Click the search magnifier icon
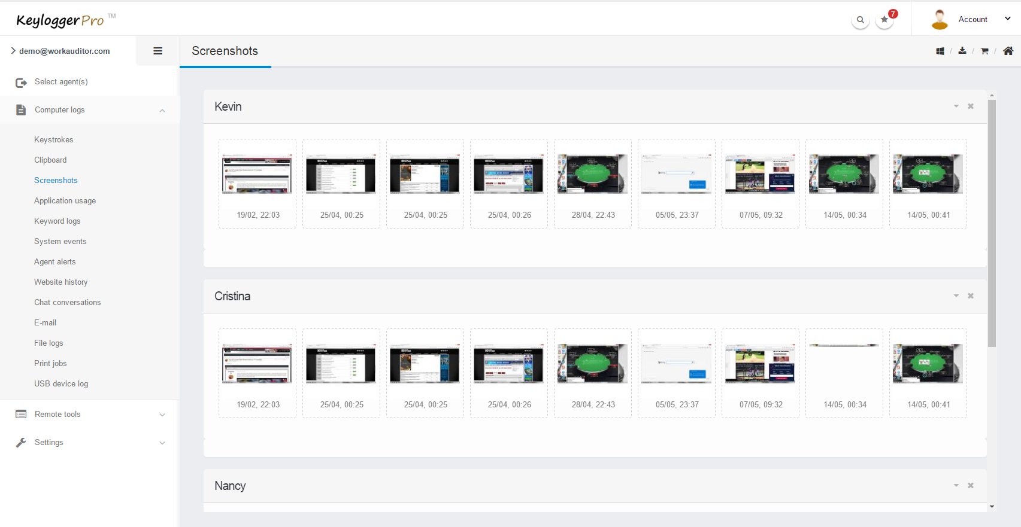The image size is (1021, 527). [860, 20]
